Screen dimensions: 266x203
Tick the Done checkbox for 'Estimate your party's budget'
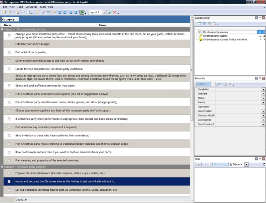(9, 44)
